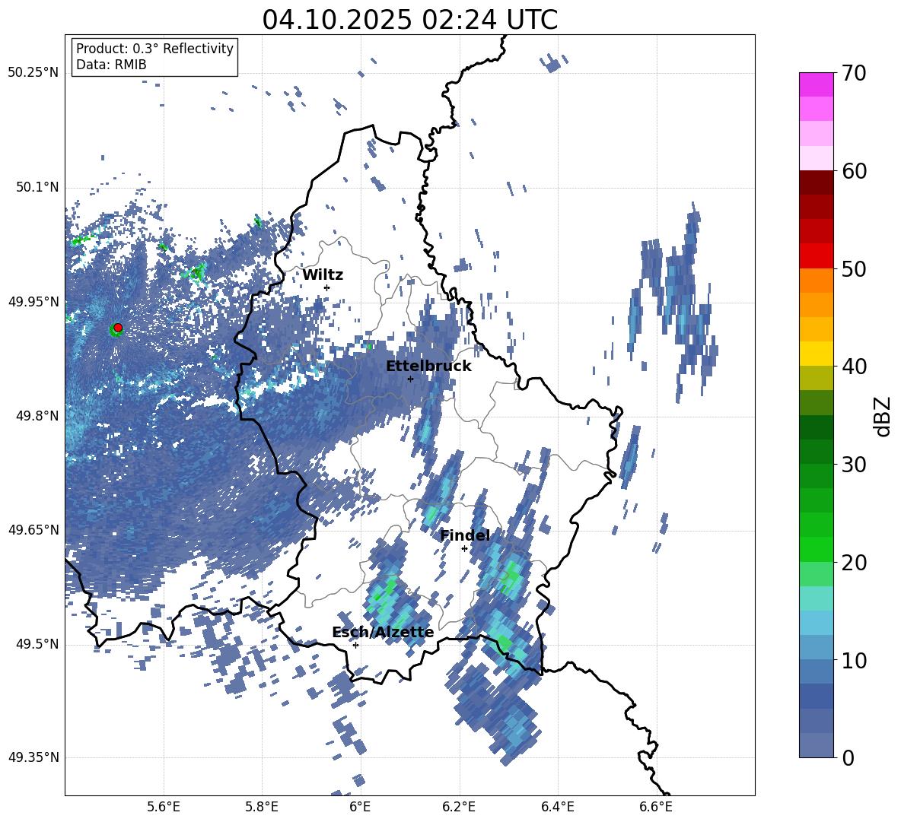
Task: Click the dBZ colorbar axis label
Action: click(x=883, y=416)
